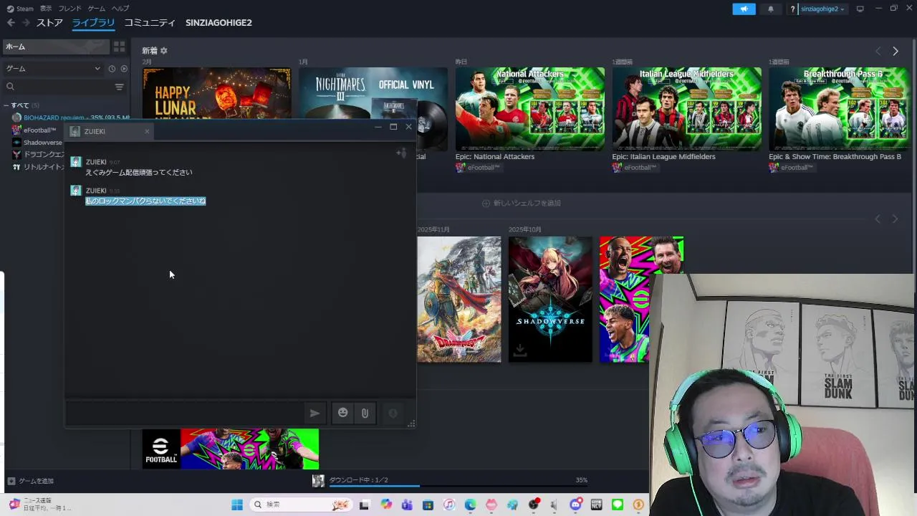
Task: Focus the chat message input field
Action: click(x=186, y=413)
